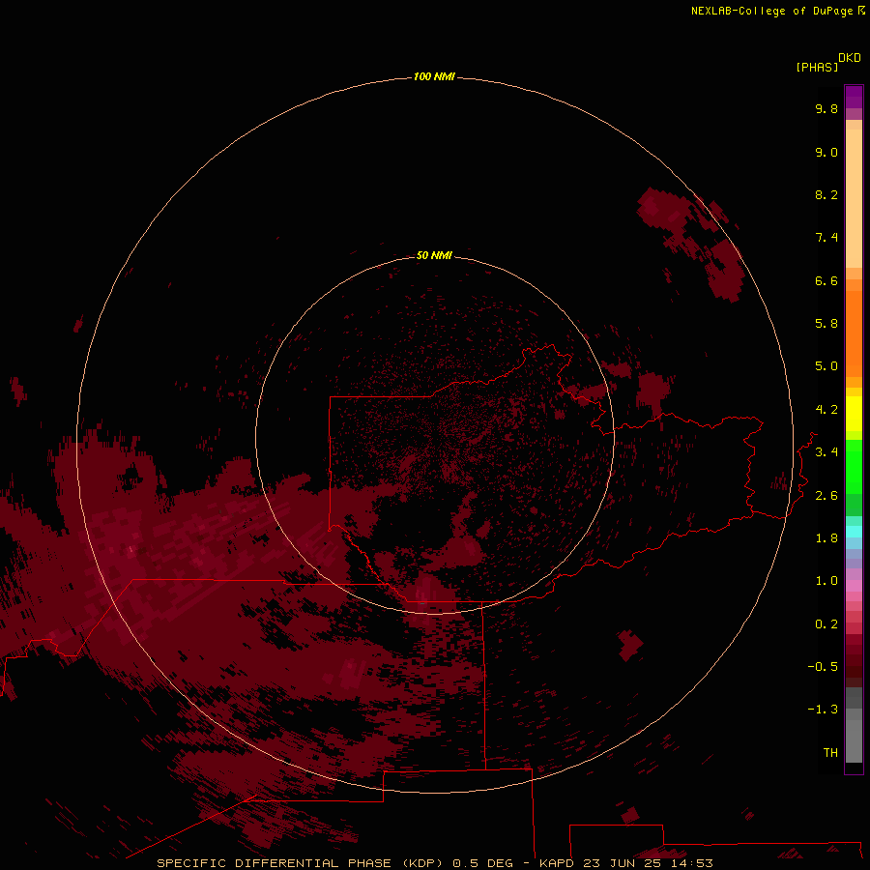The height and width of the screenshot is (870, 870).
Task: Click the KAPD station identifier in the caption
Action: tap(557, 863)
